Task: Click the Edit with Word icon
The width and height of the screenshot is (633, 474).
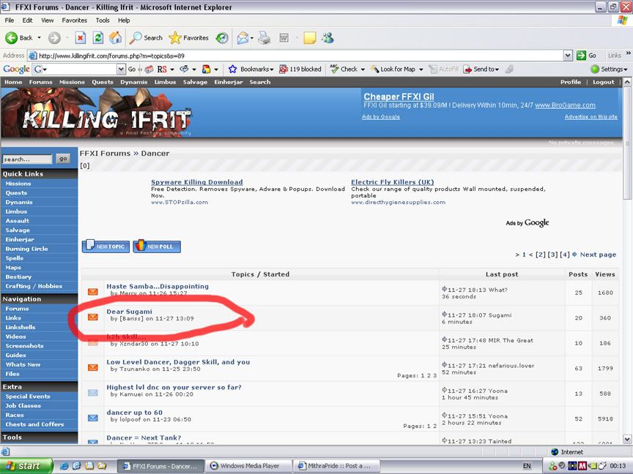Action: tap(284, 38)
